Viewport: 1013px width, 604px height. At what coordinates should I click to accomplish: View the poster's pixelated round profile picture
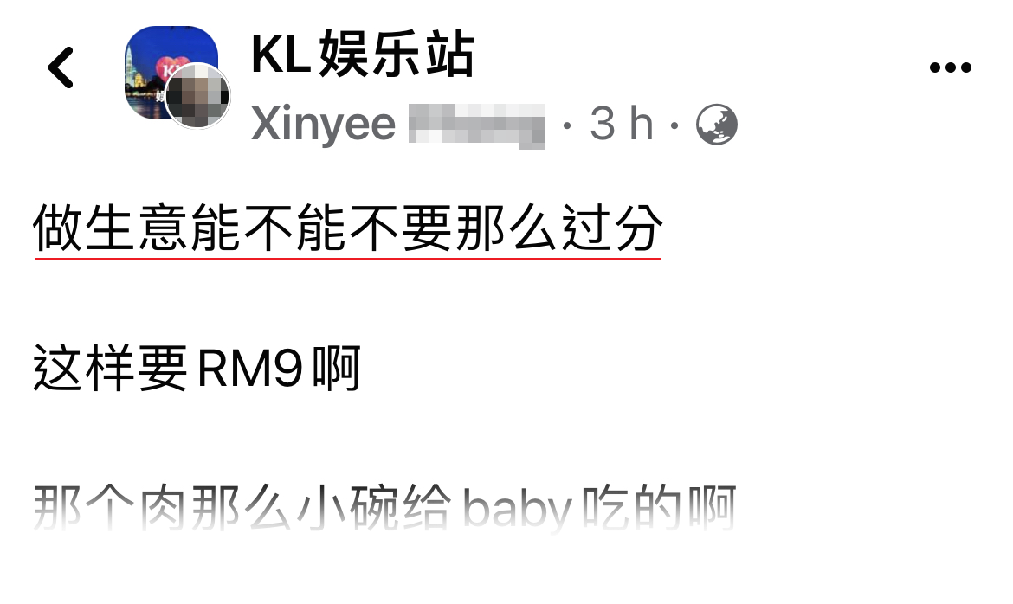[197, 95]
